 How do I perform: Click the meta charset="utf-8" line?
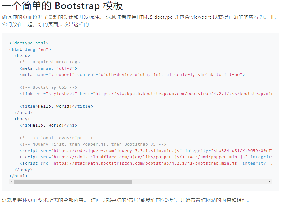(x=48, y=68)
